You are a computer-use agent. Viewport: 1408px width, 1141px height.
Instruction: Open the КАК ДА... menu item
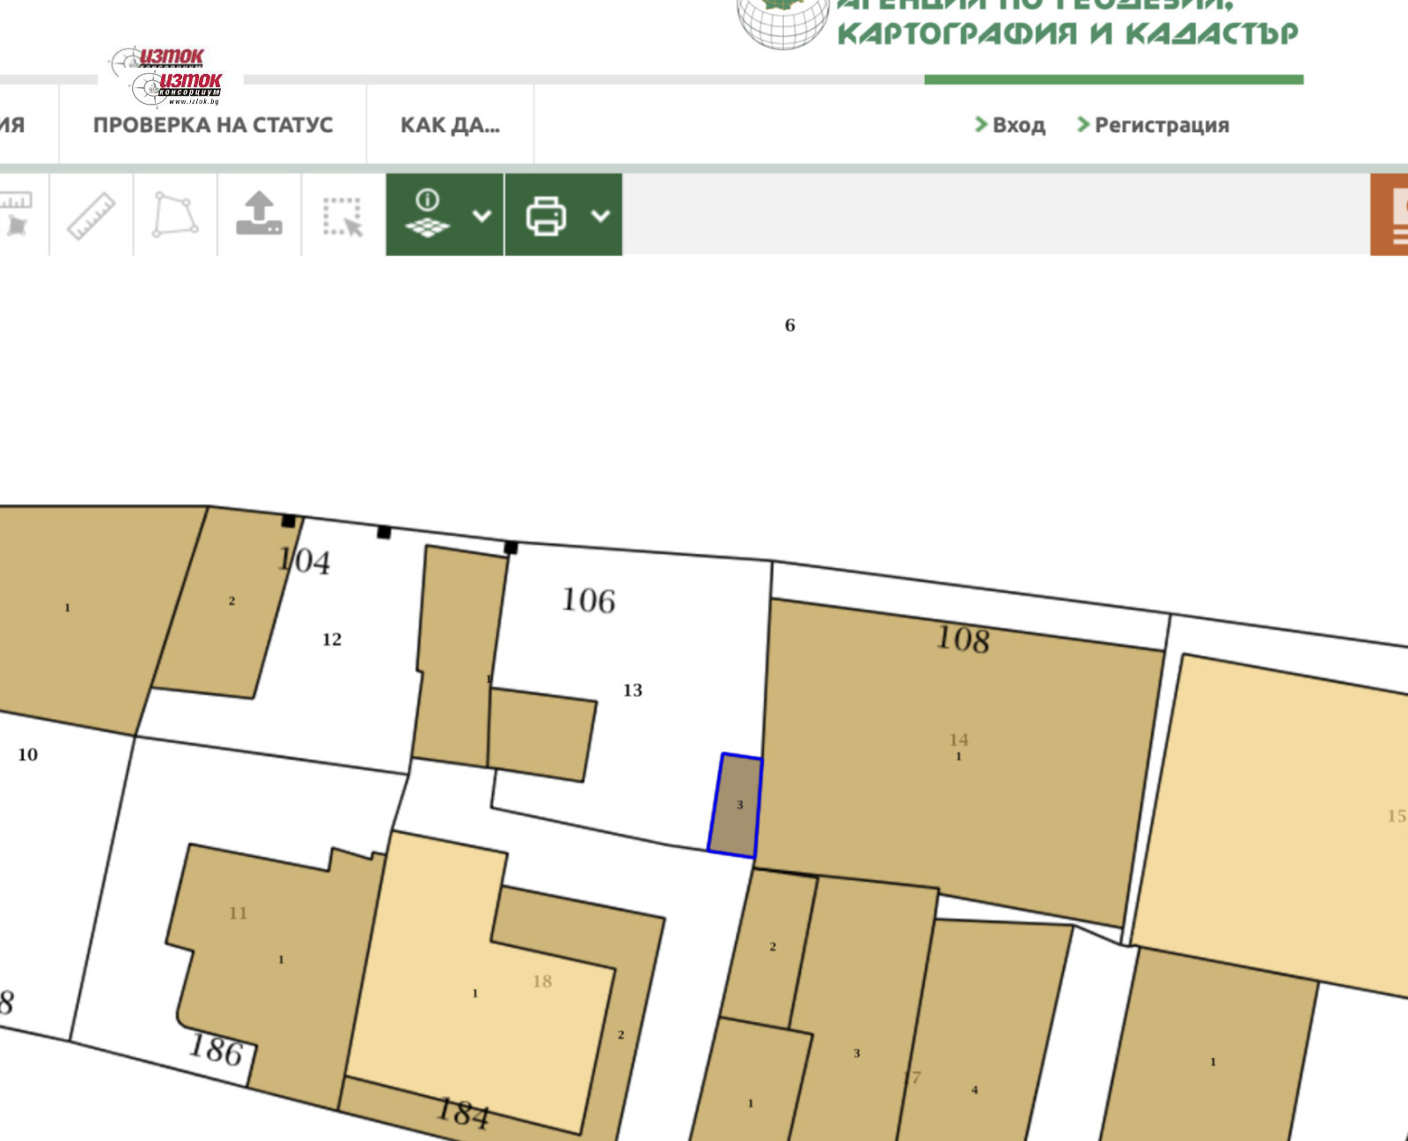[x=450, y=125]
